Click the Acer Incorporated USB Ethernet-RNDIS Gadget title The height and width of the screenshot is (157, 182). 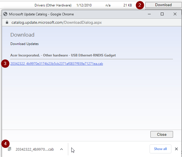[x=63, y=55]
